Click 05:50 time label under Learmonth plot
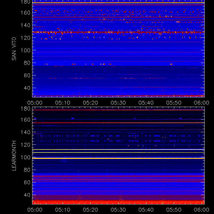Image resolution: width=214 pixels, height=214 pixels. (x=174, y=210)
